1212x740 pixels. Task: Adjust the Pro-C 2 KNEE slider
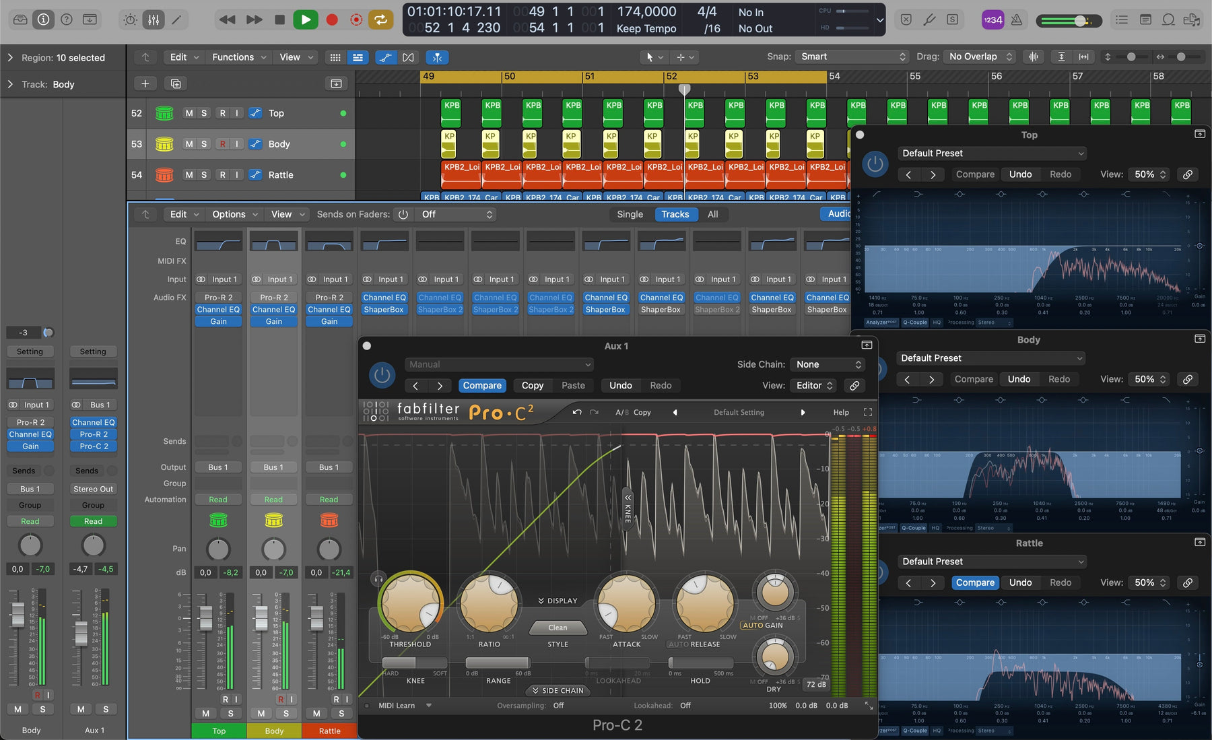(x=414, y=663)
